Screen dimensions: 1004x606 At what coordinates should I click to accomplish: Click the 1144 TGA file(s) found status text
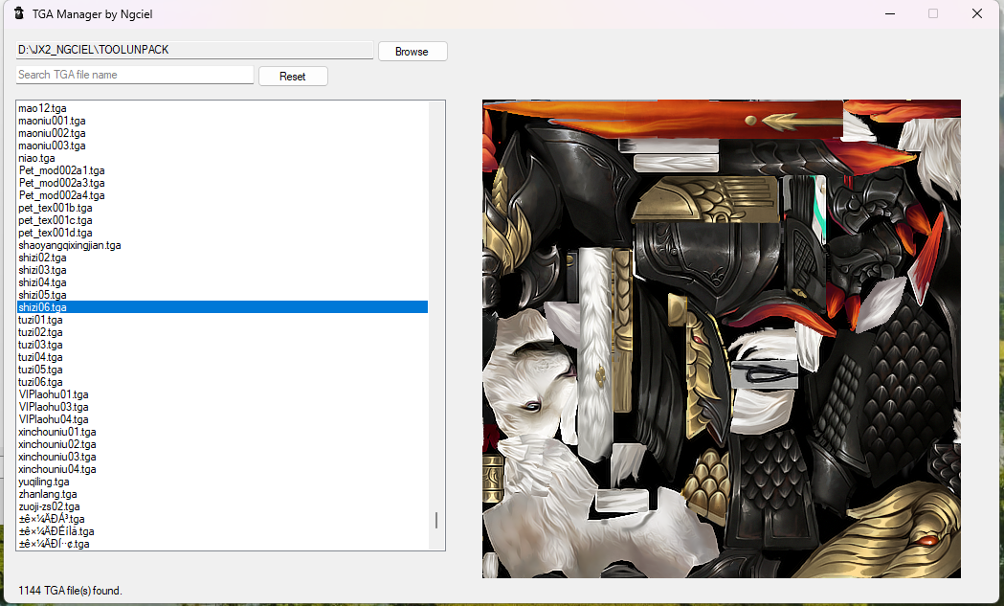pos(70,590)
